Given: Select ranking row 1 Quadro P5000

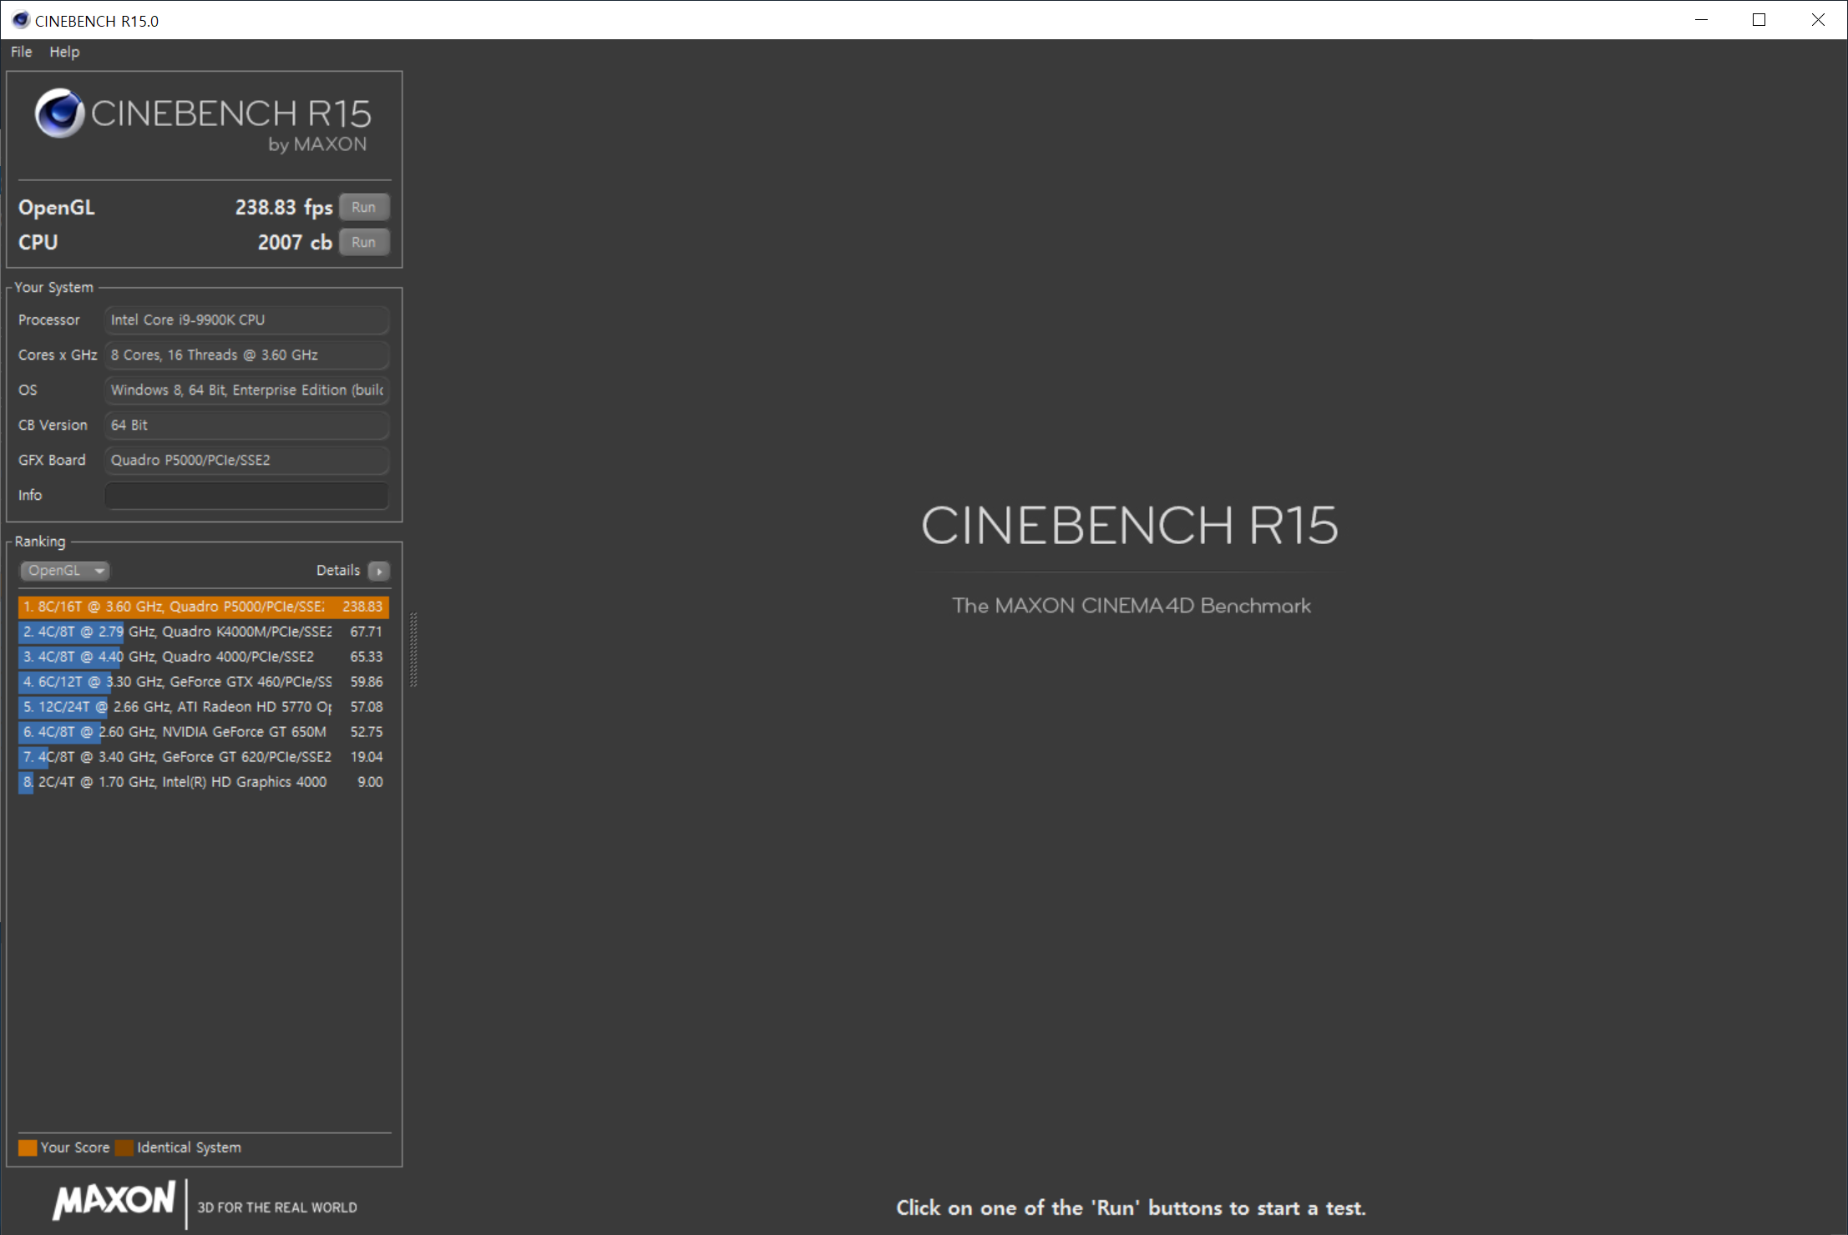Looking at the screenshot, I should [204, 607].
